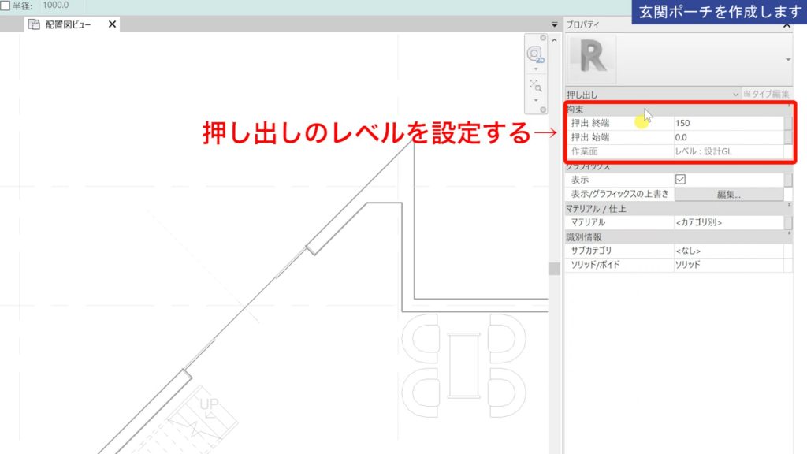The height and width of the screenshot is (454, 807).
Task: Open the Full Navigation Wheel tool
Action: coord(537,84)
